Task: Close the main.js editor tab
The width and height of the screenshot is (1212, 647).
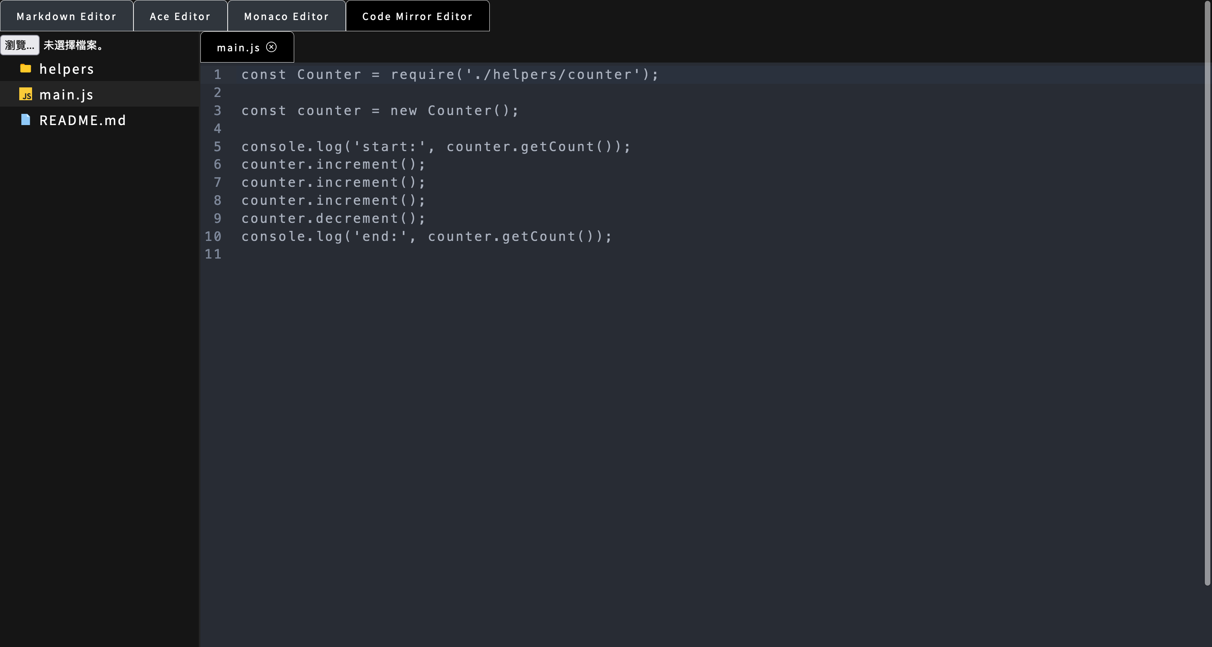Action: (x=271, y=47)
